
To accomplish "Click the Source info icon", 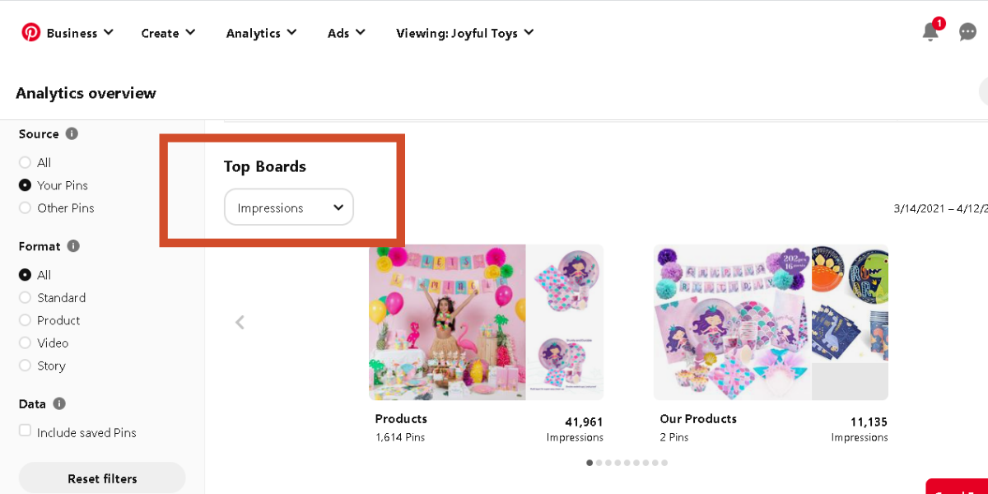I will click(x=72, y=133).
